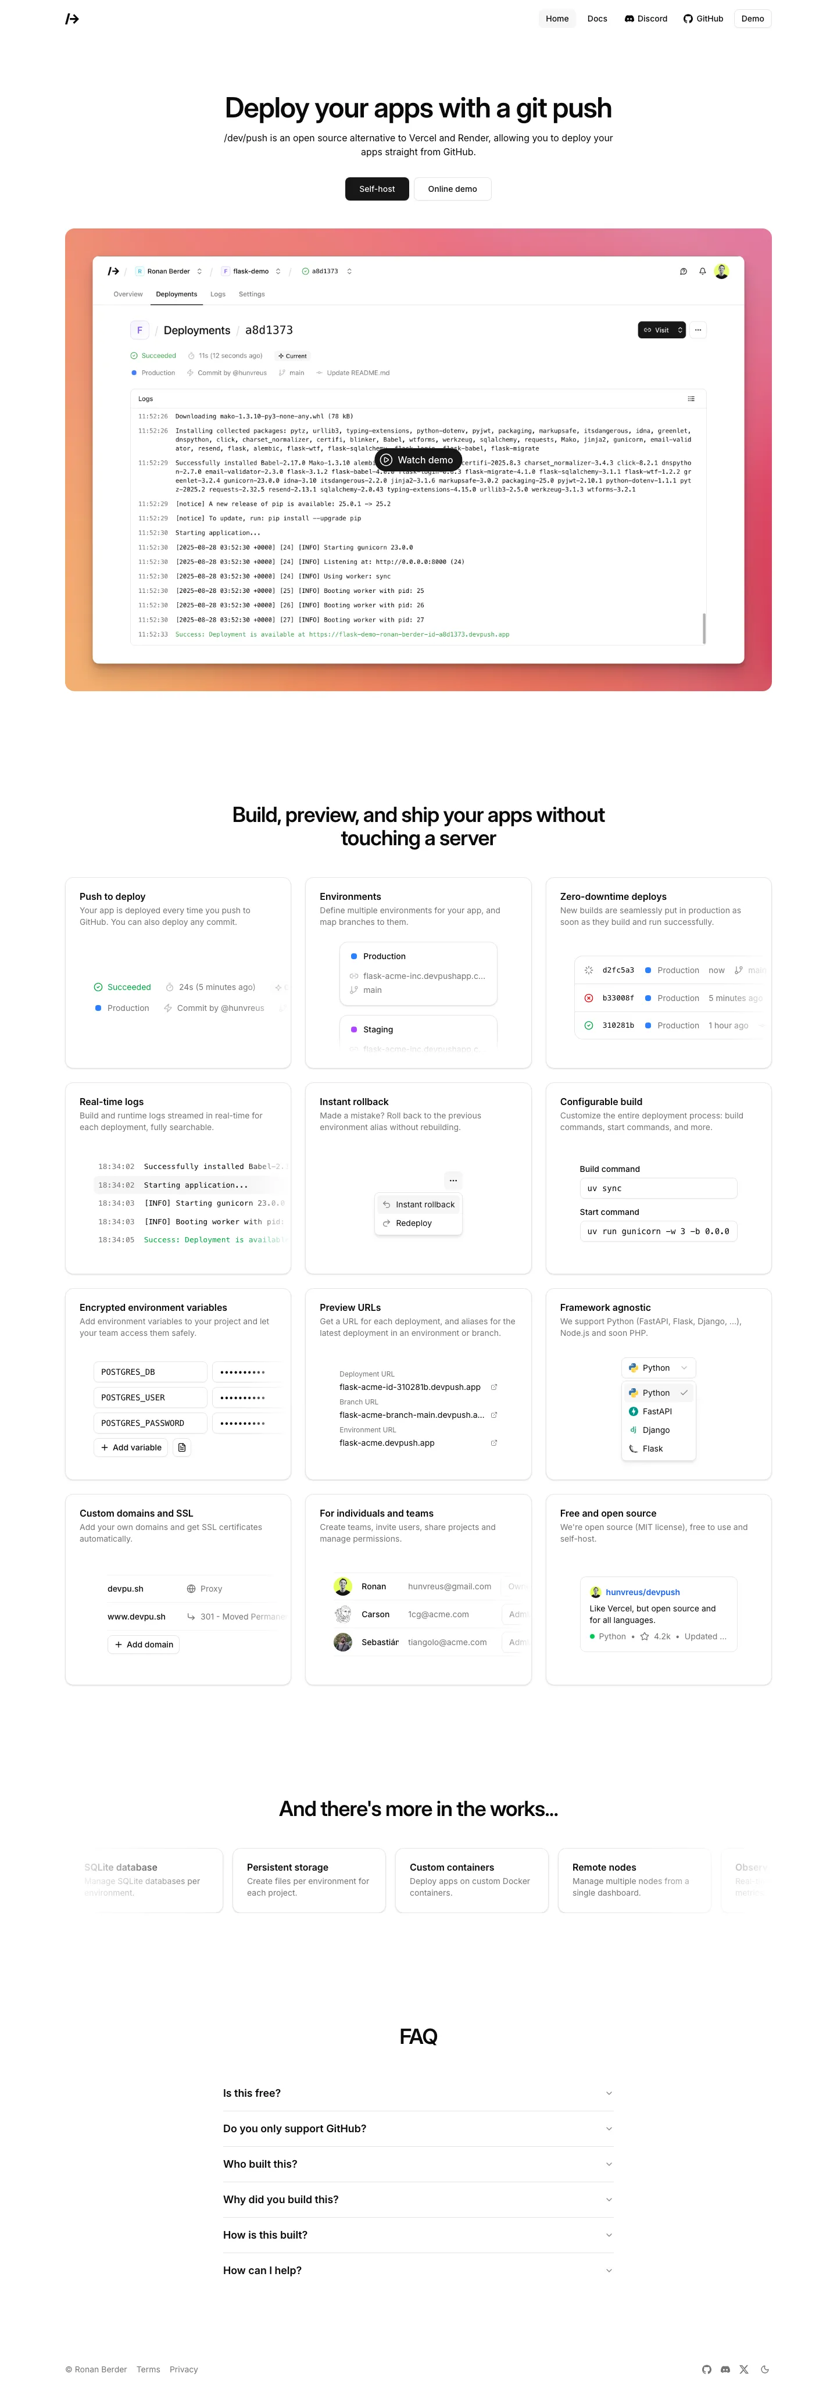Open the Demo nav item
Image resolution: width=837 pixels, height=2395 pixels.
[x=752, y=19]
